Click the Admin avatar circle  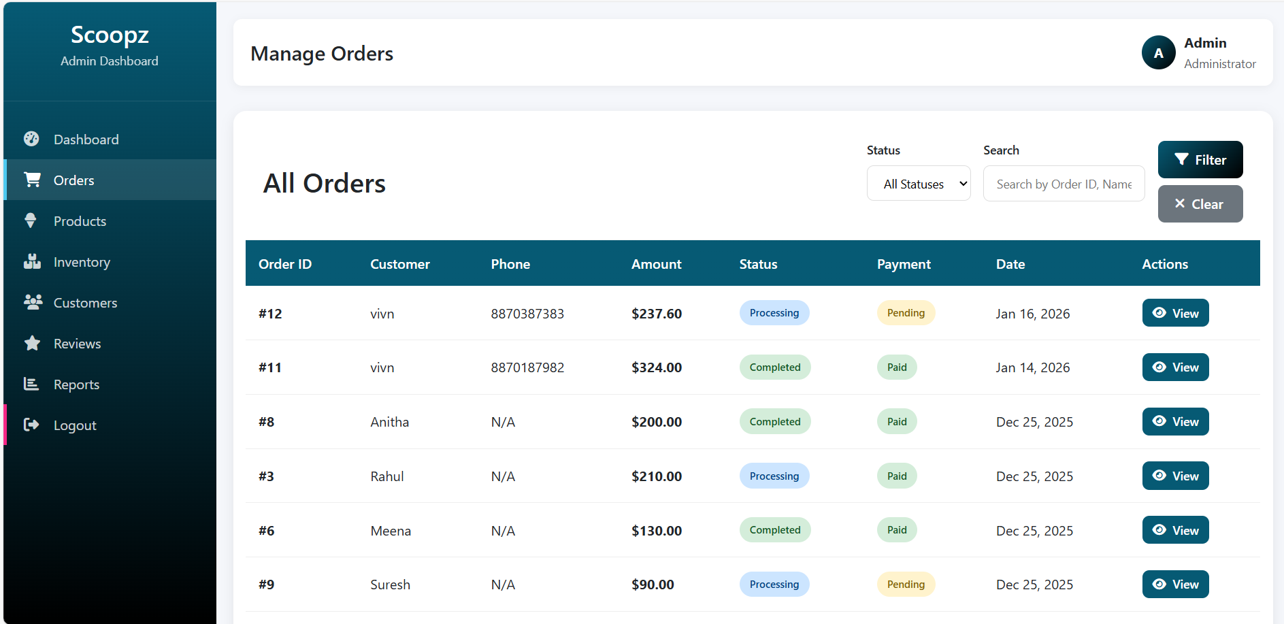pyautogui.click(x=1158, y=53)
